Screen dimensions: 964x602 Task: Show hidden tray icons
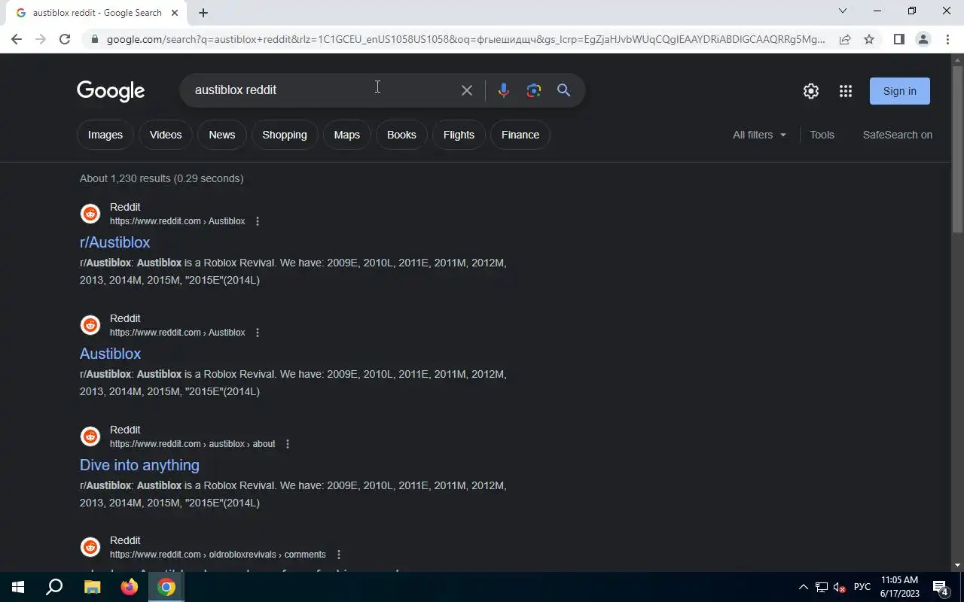coord(803,587)
